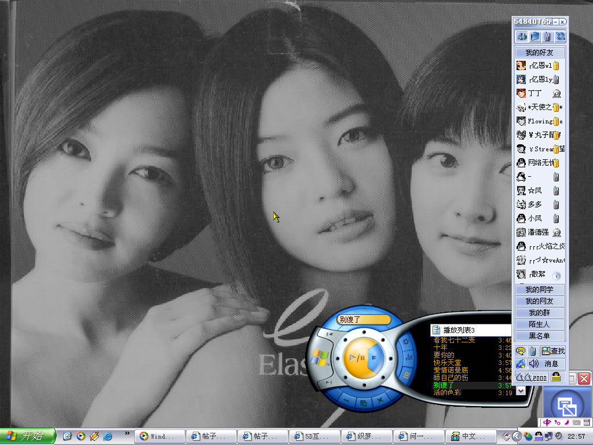Click the mobile phone icon in QQ top toolbar
Viewport: 593px width, 445px height.
click(547, 37)
